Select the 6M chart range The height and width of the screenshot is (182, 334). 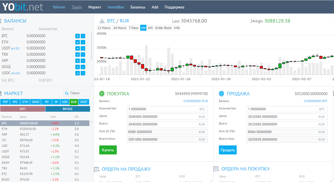pyautogui.click(x=150, y=28)
